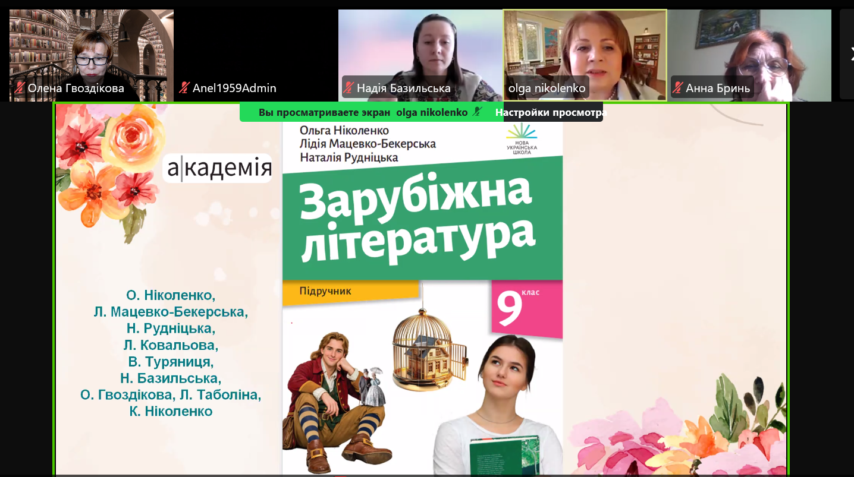Click muted mic icon beside Anel1959Admin
Screen dimensions: 854x477
[x=184, y=89]
